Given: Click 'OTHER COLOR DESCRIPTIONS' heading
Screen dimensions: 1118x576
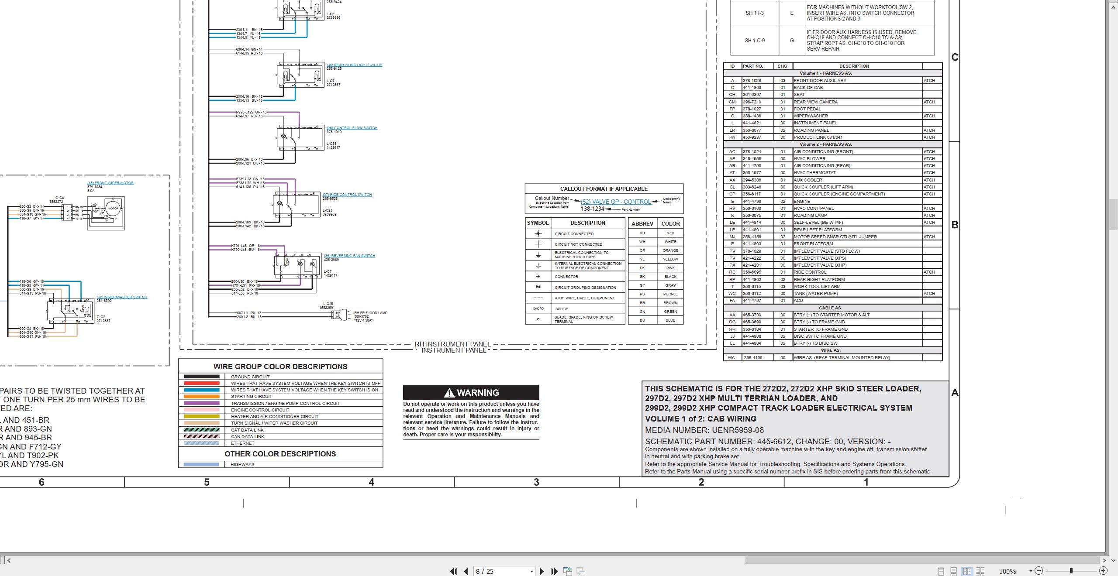Looking at the screenshot, I should tap(280, 454).
